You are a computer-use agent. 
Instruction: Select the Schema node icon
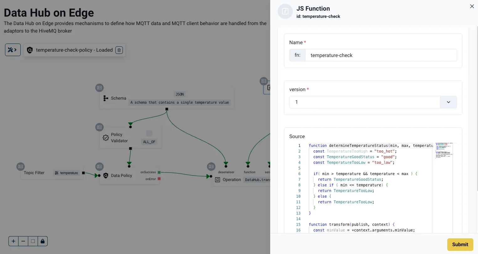106,98
